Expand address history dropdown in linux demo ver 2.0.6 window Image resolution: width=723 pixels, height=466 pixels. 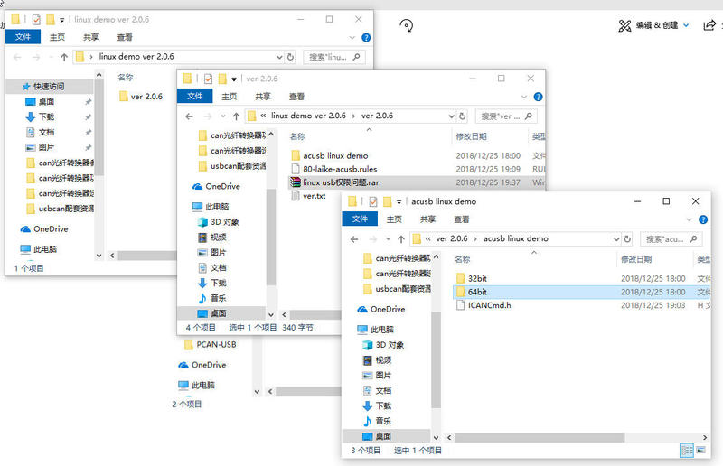pos(279,57)
